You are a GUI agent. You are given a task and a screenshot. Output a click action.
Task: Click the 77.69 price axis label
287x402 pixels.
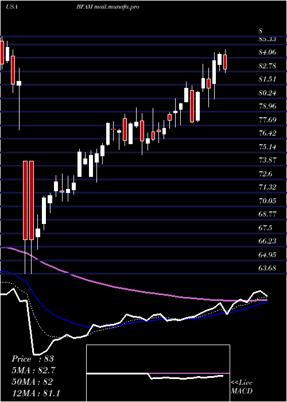coord(267,119)
